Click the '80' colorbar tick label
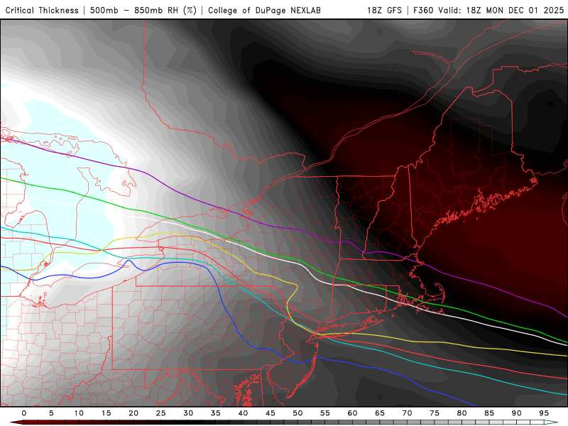 pyautogui.click(x=462, y=413)
